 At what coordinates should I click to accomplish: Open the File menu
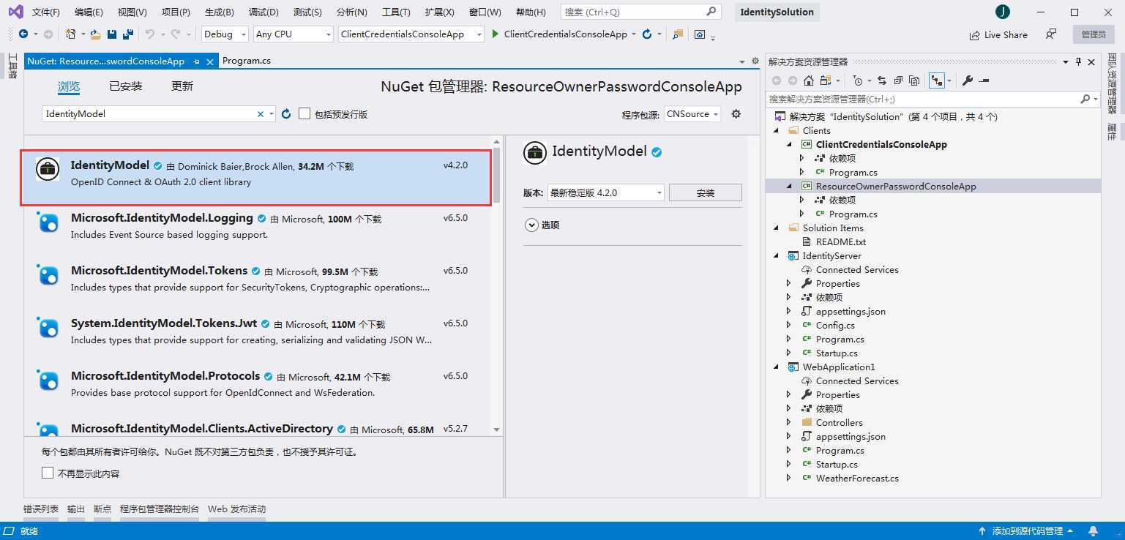[46, 12]
